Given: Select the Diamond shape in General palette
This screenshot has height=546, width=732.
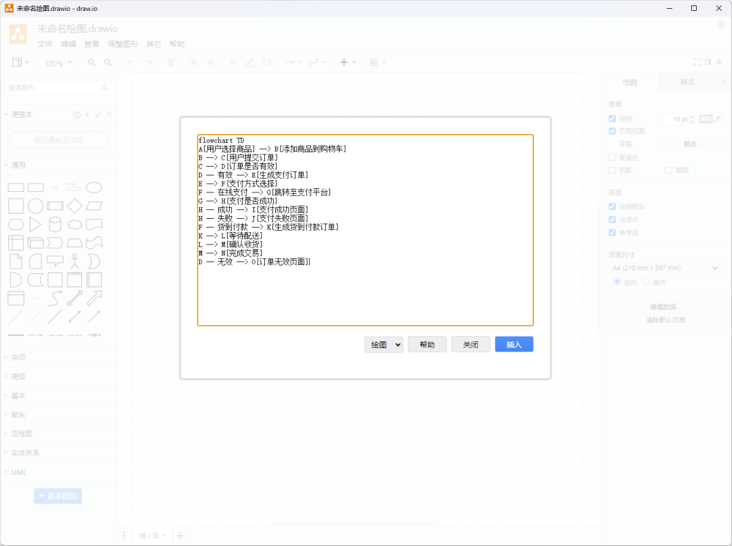Looking at the screenshot, I should [x=75, y=206].
